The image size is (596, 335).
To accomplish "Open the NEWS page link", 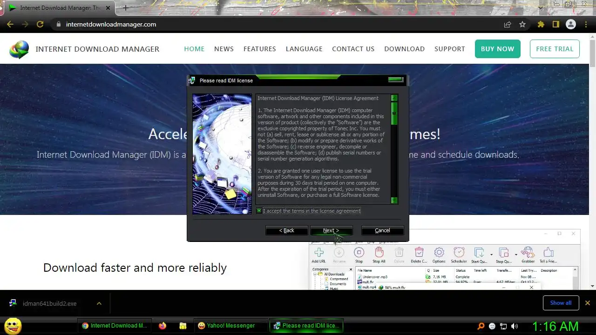I will click(x=224, y=49).
